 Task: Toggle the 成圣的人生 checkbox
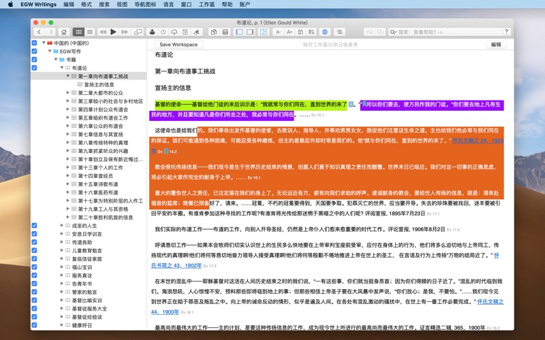point(34,226)
